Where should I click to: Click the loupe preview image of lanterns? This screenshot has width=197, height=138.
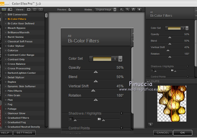coord(172,104)
